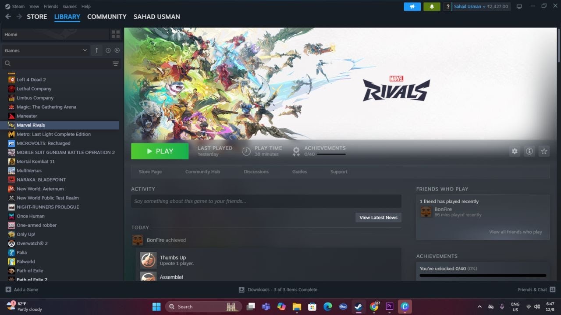Screen dimensions: 561x315
Task: Click Home in the library sidebar
Action: [x=55, y=35]
